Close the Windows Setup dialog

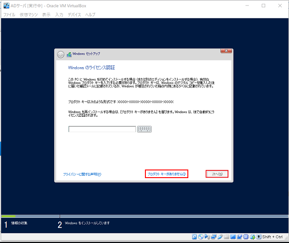pos(226,51)
